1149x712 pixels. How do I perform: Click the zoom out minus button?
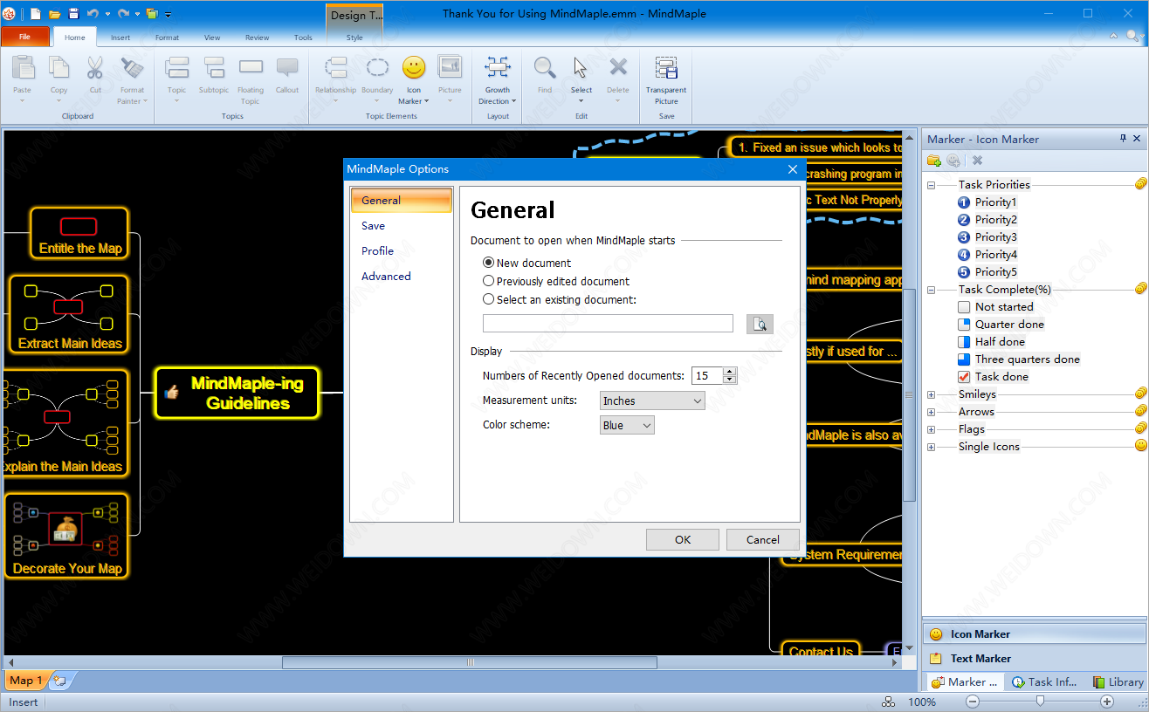point(973,702)
